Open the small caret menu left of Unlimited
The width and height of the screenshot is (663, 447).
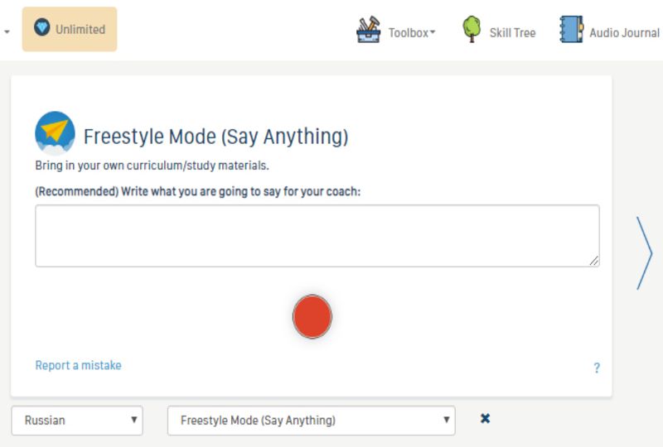pos(7,31)
